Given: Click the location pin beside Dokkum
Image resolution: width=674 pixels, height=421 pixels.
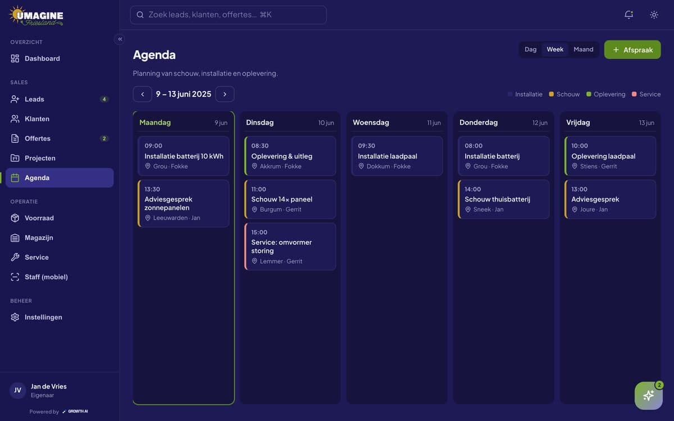Looking at the screenshot, I should (361, 166).
